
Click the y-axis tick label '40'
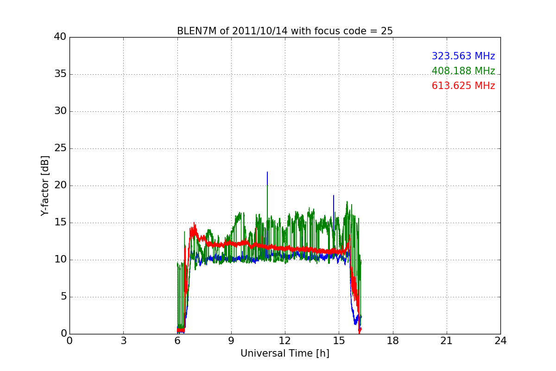(60, 37)
